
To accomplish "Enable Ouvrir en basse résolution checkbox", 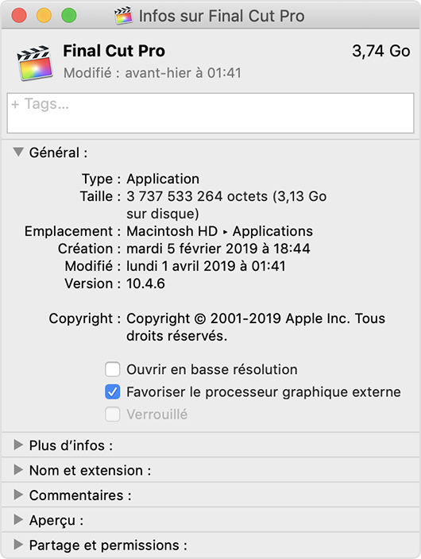I will [112, 369].
